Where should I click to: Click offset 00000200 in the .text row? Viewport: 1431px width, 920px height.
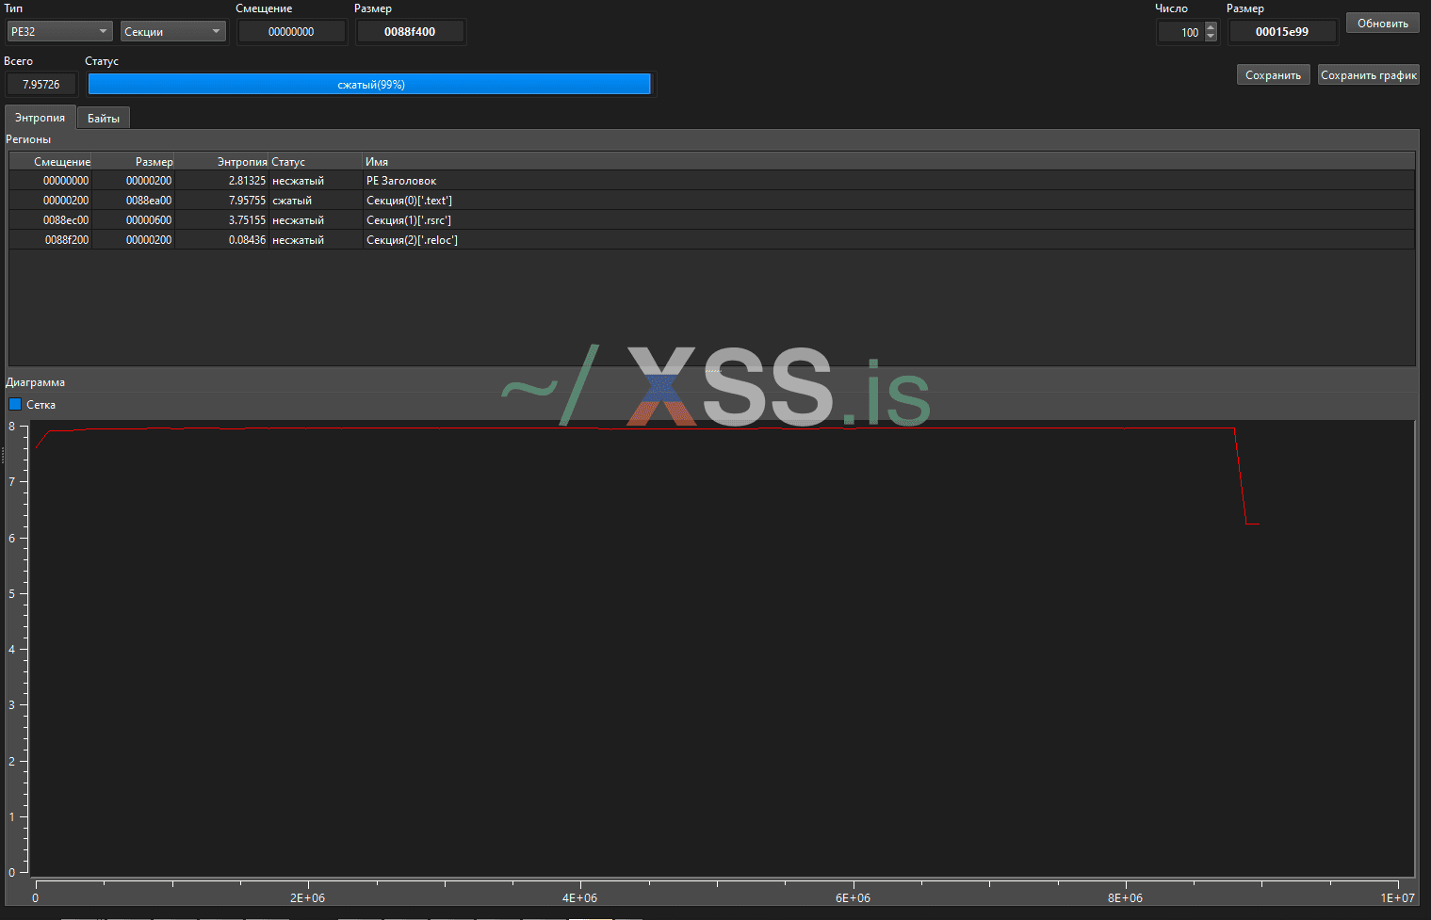(66, 201)
